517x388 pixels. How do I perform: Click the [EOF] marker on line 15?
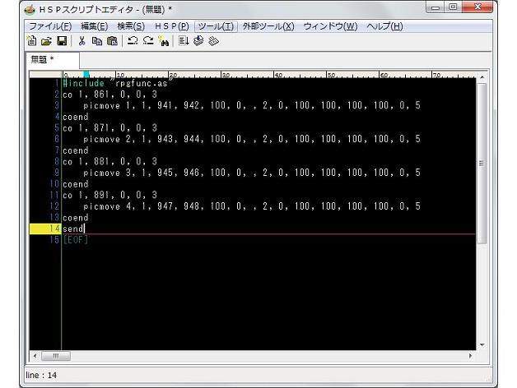[76, 240]
